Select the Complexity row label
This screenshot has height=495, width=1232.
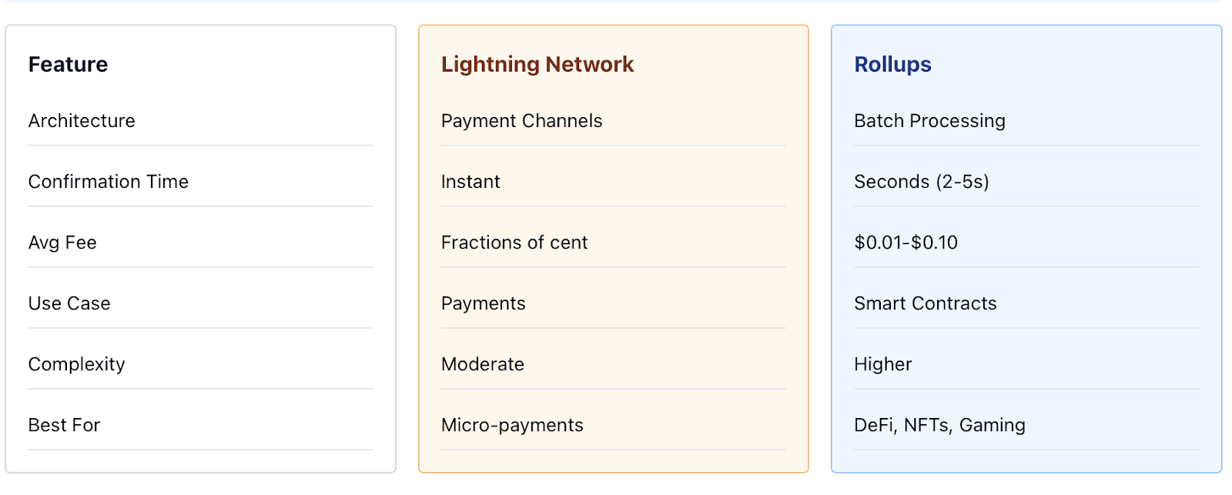76,364
